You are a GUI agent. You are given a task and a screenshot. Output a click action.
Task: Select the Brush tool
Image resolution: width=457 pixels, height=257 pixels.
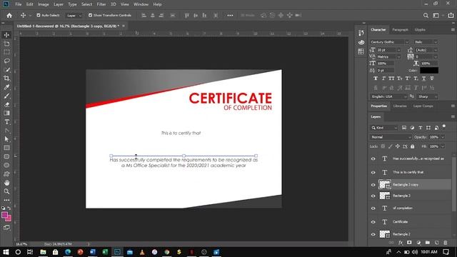[x=6, y=96]
